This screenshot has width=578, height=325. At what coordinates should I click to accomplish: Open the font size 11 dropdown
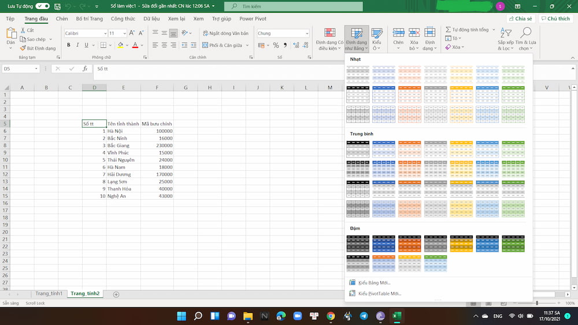coord(124,33)
